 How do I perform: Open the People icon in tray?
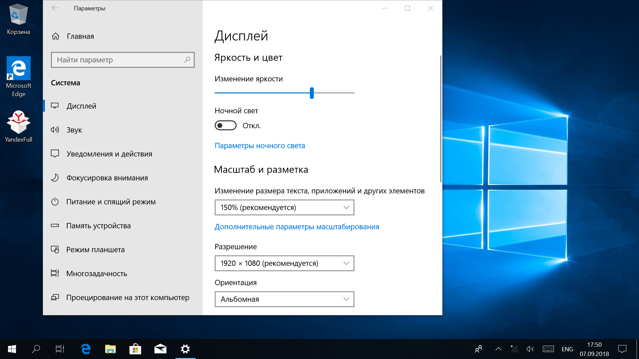tap(479, 349)
